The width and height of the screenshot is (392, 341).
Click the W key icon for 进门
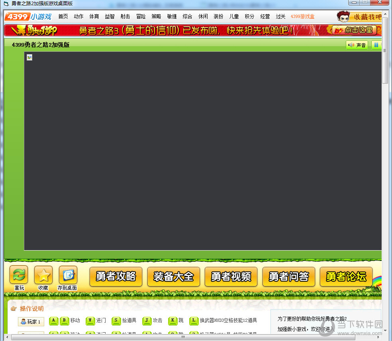pyautogui.click(x=90, y=321)
